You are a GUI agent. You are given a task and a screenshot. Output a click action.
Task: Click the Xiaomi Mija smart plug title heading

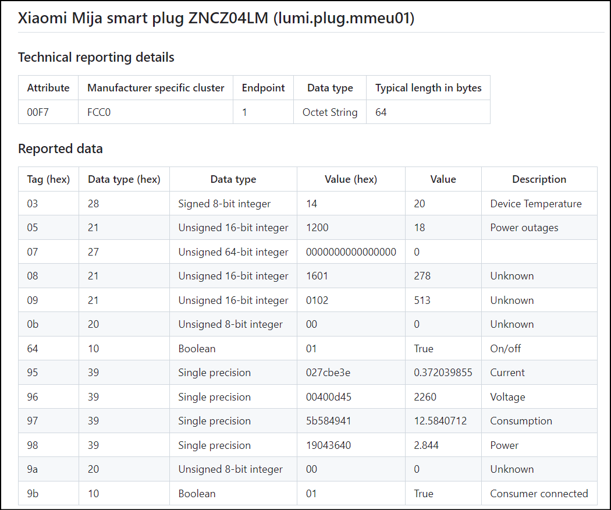(x=216, y=18)
